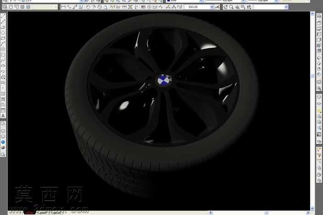Click the vertical scrollbar up arrow
The width and height of the screenshot is (323, 215).
312,14
